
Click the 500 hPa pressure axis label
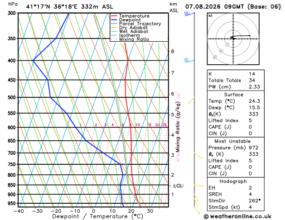click(x=12, y=97)
